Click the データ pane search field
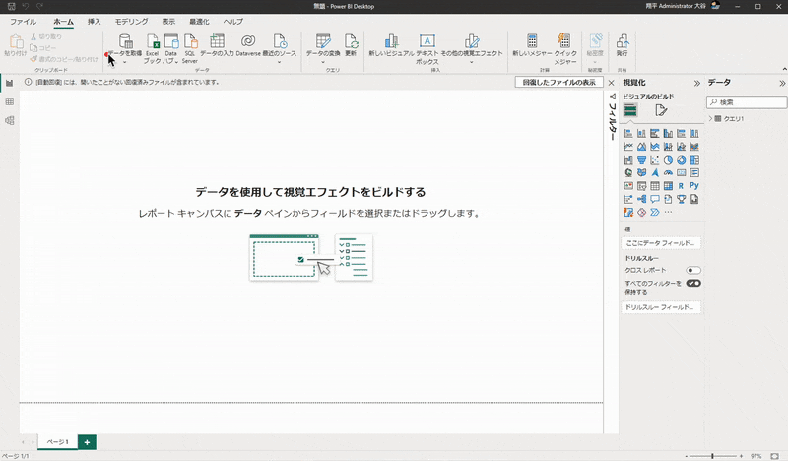The width and height of the screenshot is (788, 461). coord(747,102)
